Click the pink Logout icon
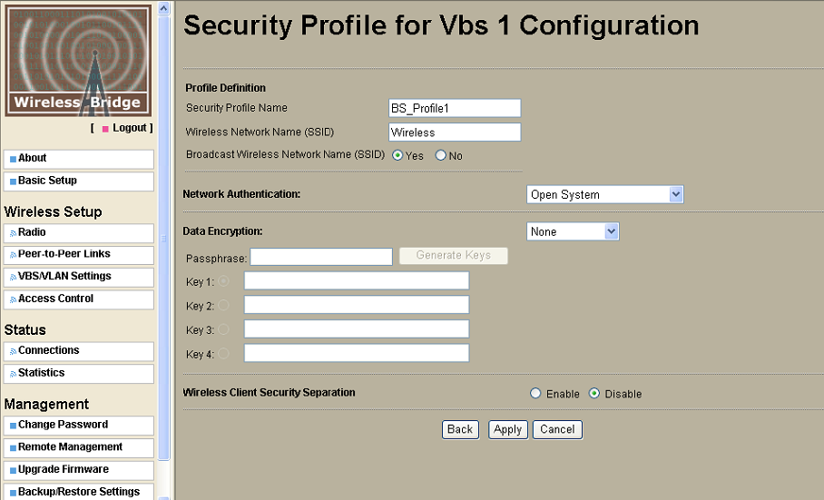 [105, 129]
